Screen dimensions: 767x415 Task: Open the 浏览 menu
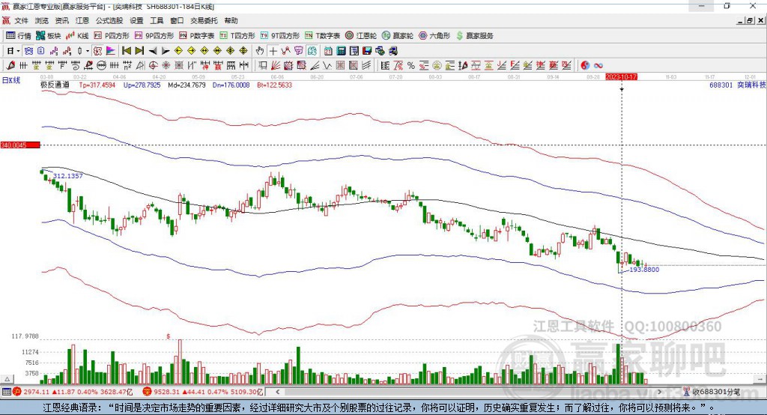pos(42,20)
